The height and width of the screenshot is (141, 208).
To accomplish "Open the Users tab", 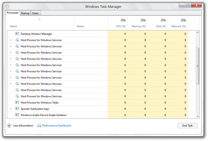I will [35, 13].
